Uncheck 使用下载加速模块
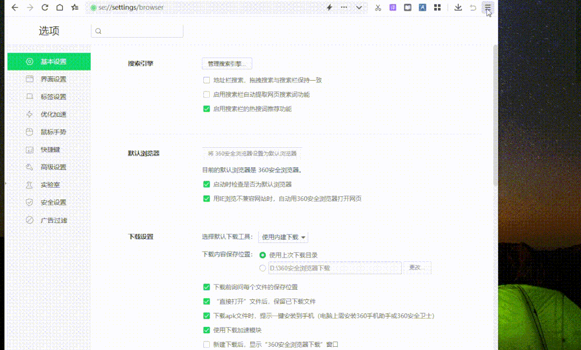 [207, 330]
